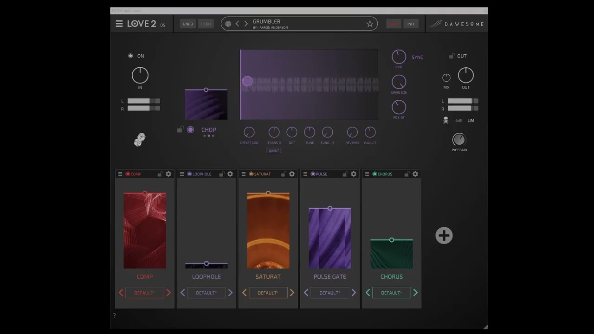Toggle the OUT lock switch
The width and height of the screenshot is (594, 334).
451,56
